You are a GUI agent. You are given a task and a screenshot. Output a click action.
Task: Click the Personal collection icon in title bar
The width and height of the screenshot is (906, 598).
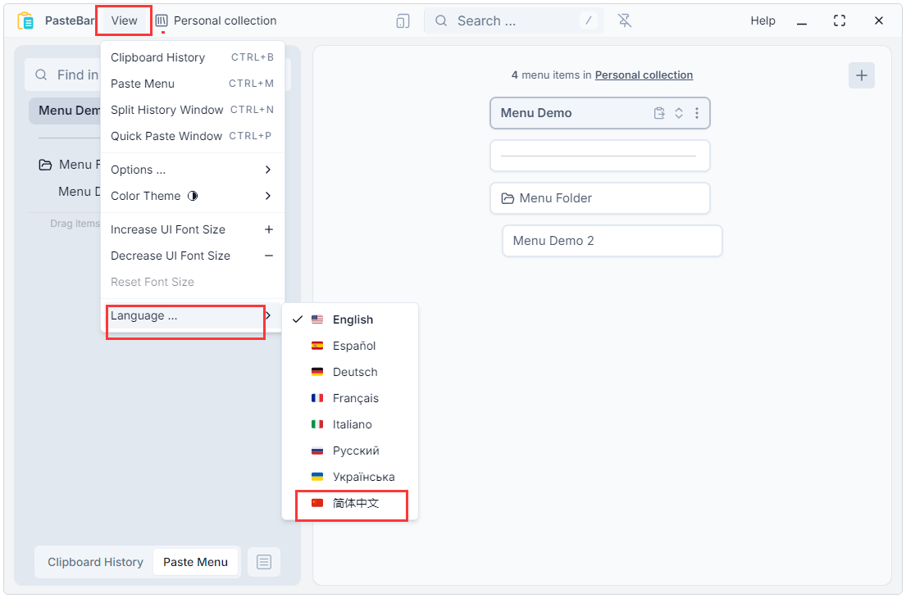[x=162, y=20]
